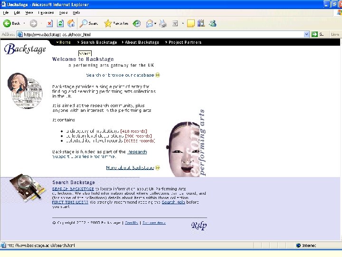Open the Favorites menu
The height and width of the screenshot is (257, 342).
46,13
